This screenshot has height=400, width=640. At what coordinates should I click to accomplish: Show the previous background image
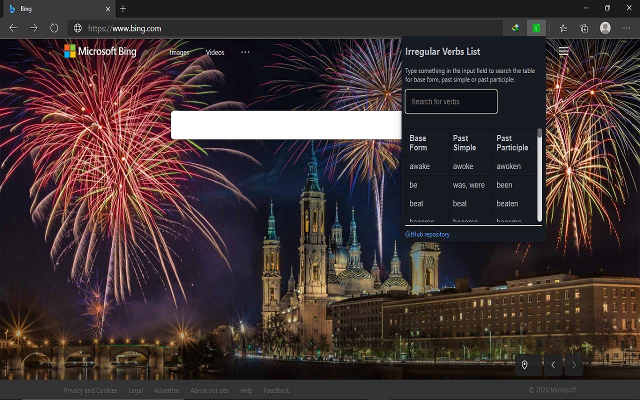coord(553,365)
